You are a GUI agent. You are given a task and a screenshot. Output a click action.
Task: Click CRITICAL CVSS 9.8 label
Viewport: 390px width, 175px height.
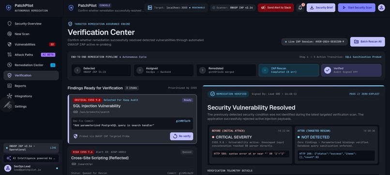click(x=87, y=100)
